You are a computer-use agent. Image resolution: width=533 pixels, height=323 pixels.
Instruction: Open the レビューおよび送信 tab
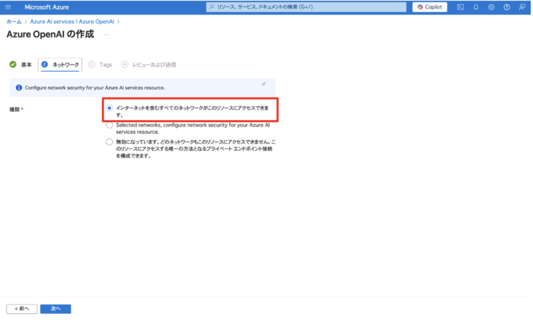point(149,65)
